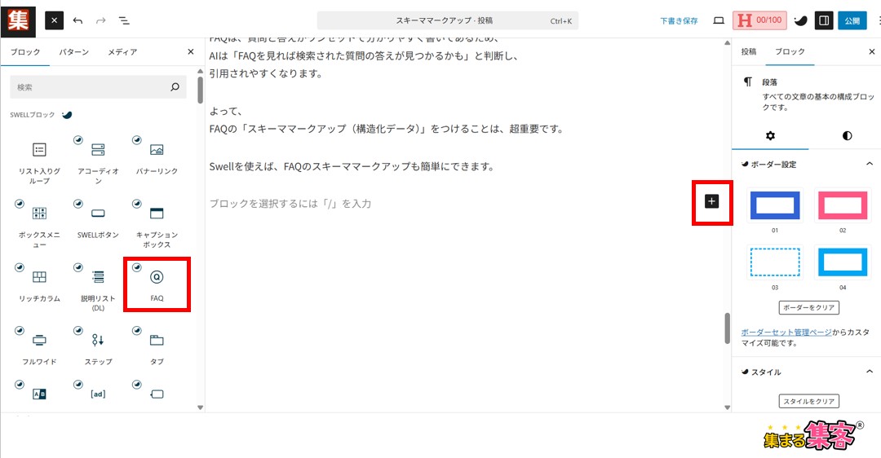Screen dimensions: 881x458
Task: Select blue border style 01
Action: pos(775,205)
